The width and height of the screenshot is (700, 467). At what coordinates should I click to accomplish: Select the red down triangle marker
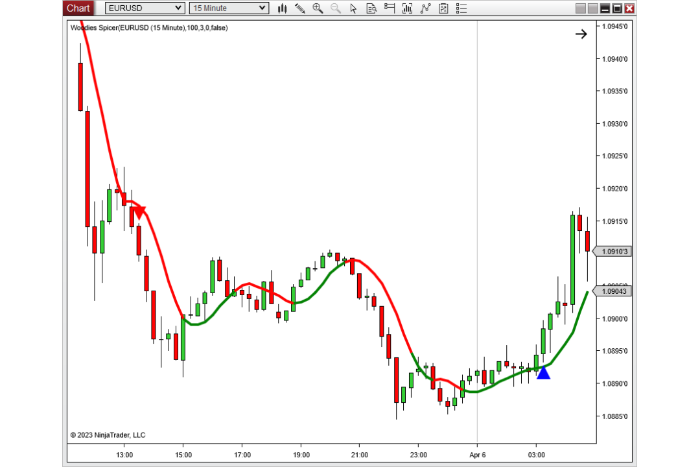(139, 213)
